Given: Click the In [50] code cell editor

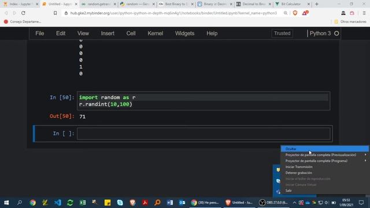Looking at the screenshot, I should [203, 101].
